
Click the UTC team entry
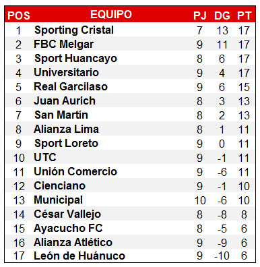(45, 157)
